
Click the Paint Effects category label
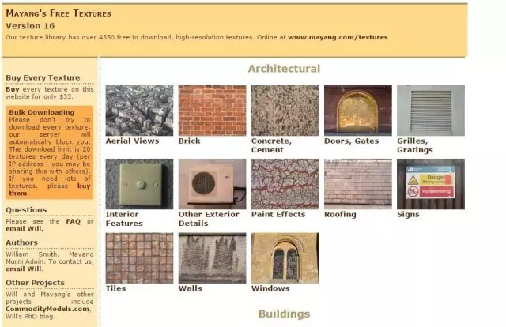click(278, 215)
